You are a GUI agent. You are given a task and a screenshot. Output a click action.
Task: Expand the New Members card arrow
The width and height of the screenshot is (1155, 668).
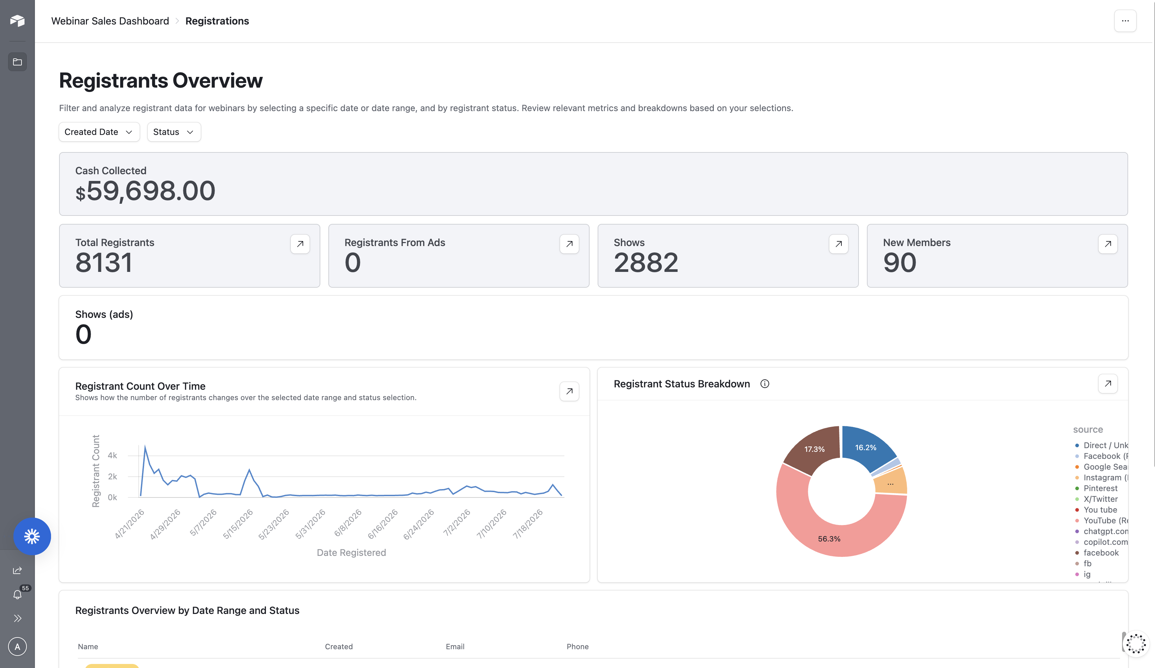(1108, 244)
